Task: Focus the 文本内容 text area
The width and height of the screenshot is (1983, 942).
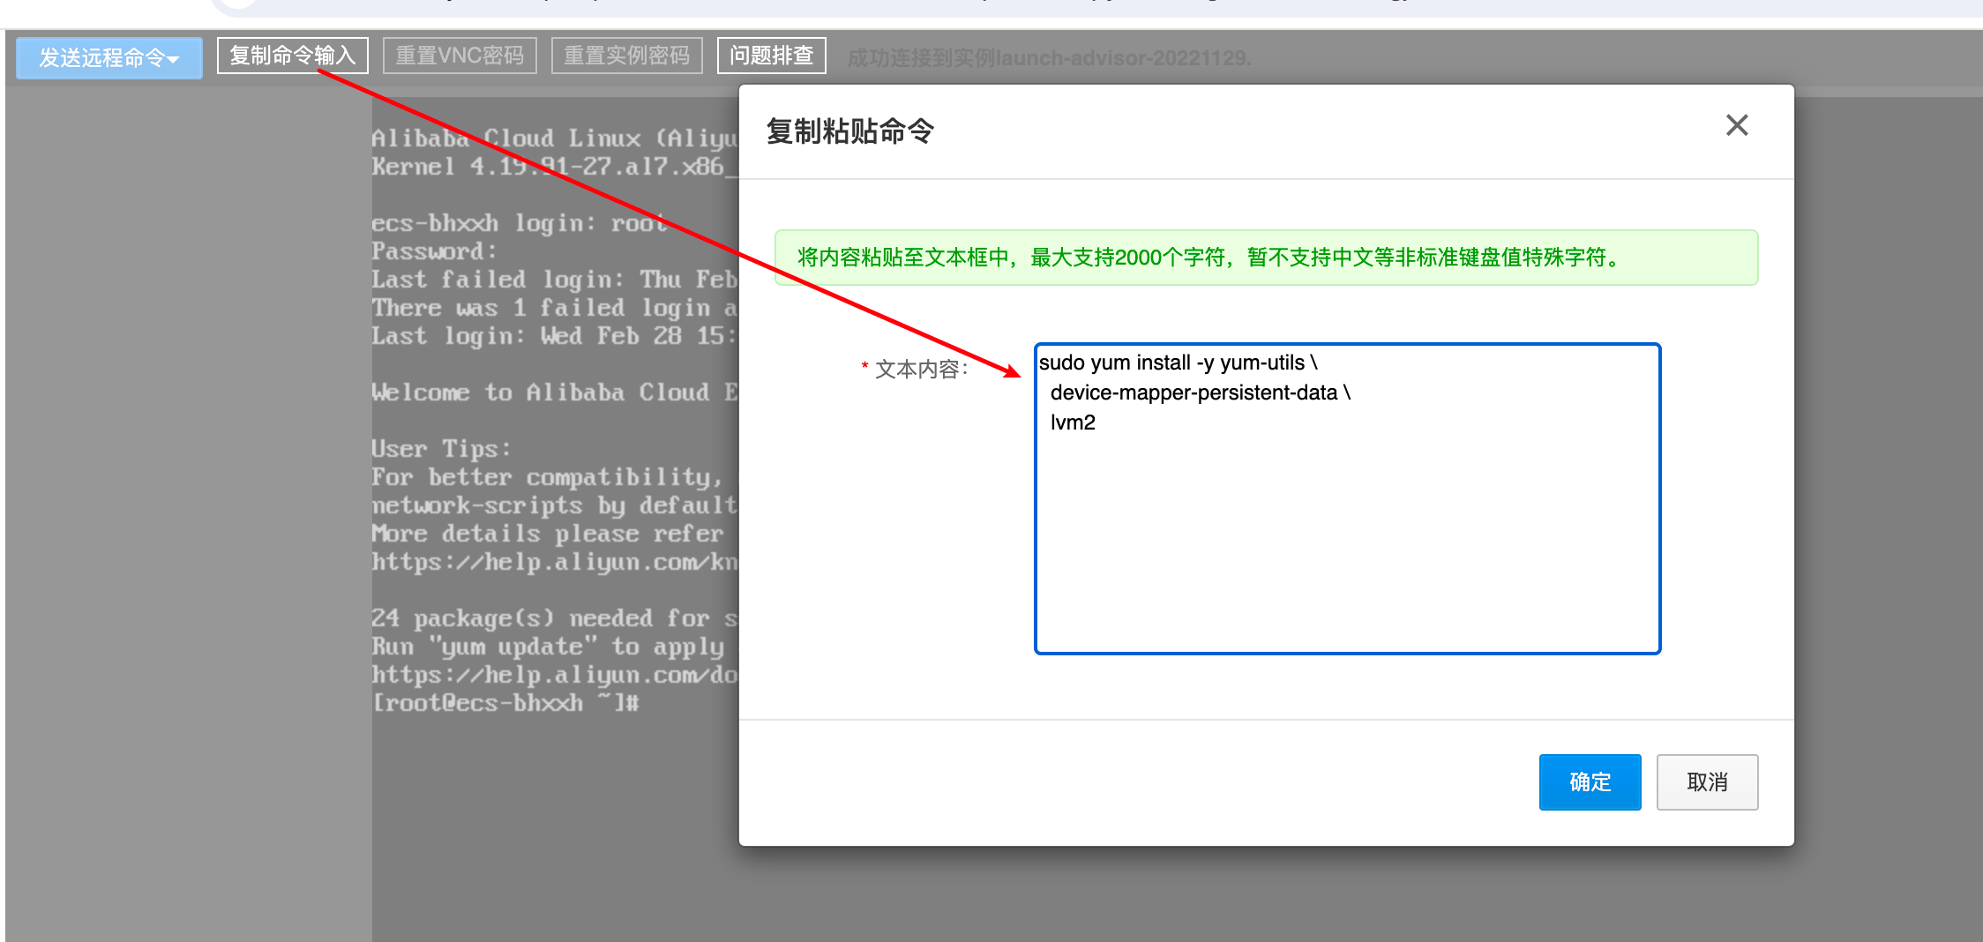Action: point(1347,498)
